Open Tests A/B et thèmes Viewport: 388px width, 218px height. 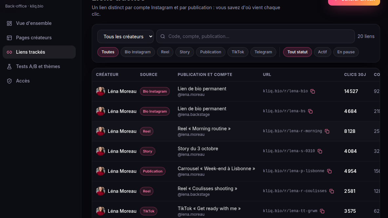[x=39, y=66]
